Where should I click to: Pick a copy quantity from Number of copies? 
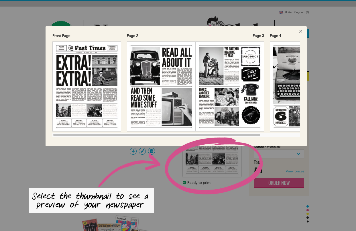[279, 154]
